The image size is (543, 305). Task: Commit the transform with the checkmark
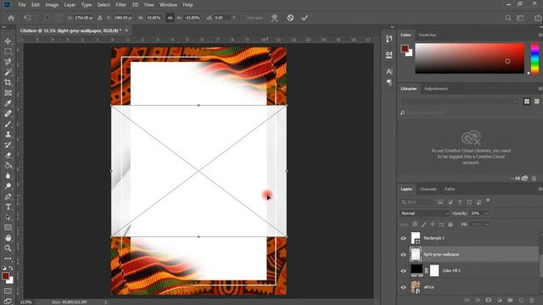point(305,18)
